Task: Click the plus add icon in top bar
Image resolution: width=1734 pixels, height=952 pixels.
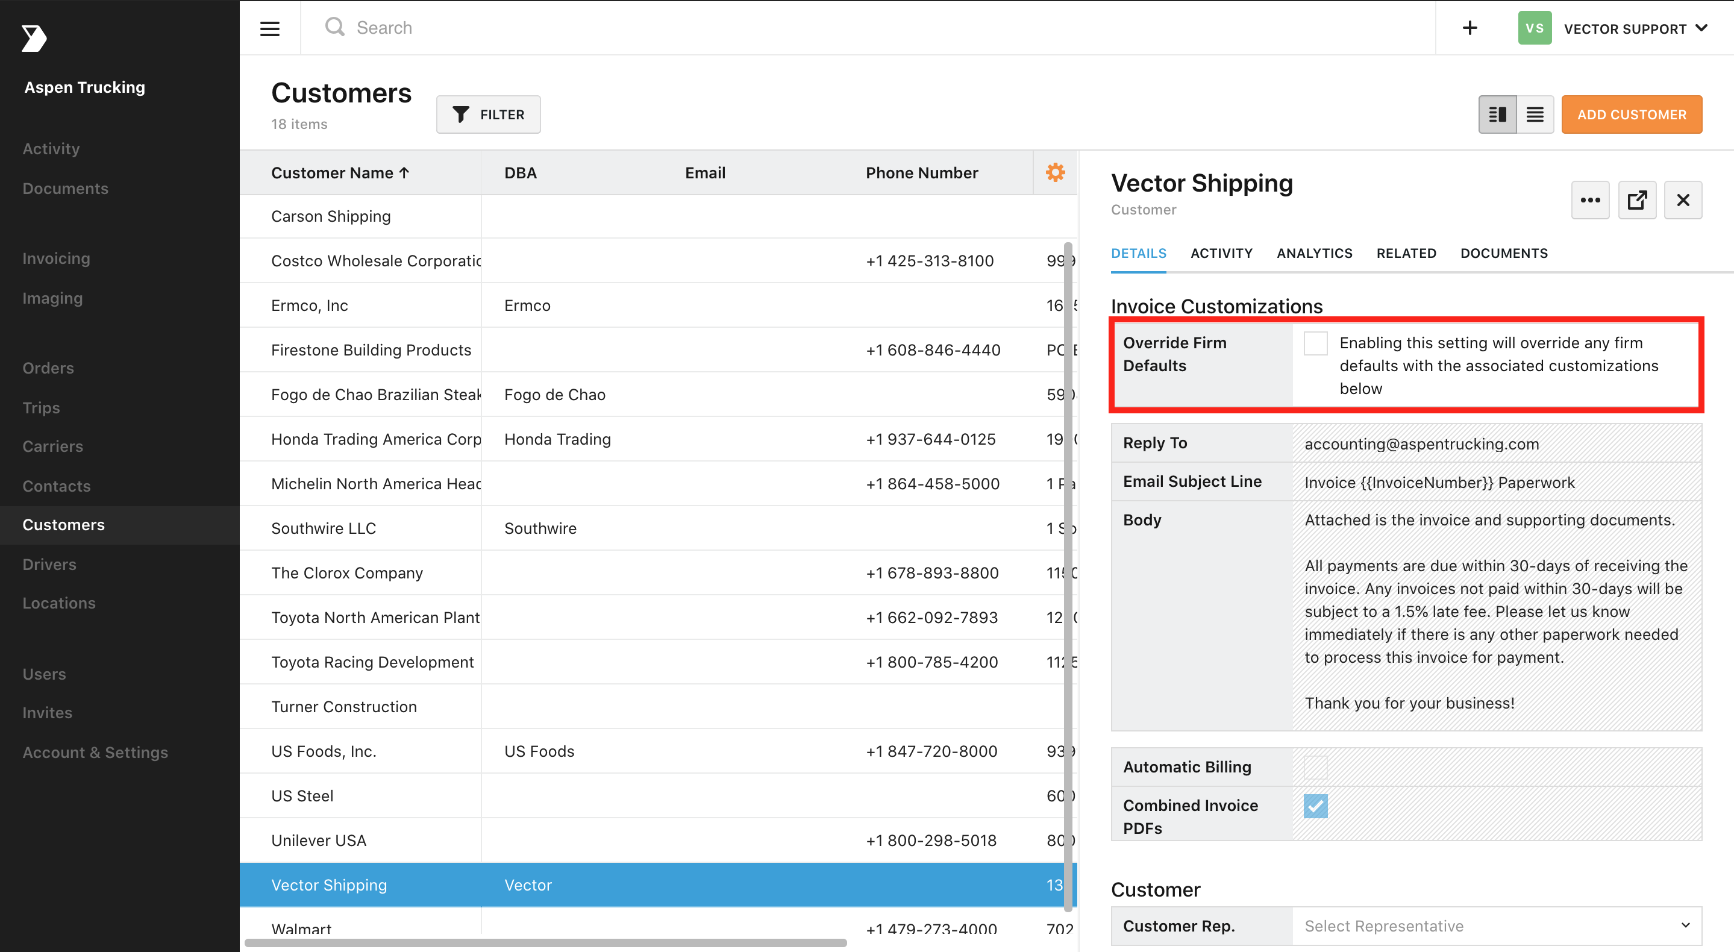Action: pos(1470,28)
